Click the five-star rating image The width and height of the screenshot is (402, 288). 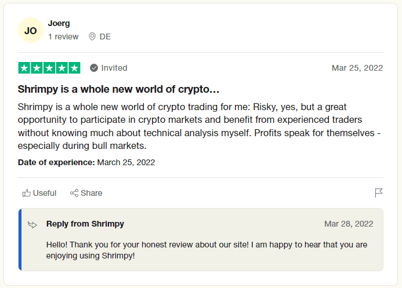[x=49, y=68]
